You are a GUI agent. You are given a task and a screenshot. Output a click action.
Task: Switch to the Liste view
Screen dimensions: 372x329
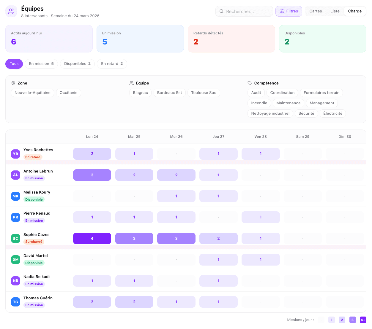335,11
